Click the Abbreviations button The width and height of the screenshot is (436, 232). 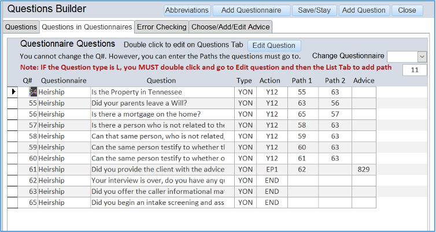[187, 10]
